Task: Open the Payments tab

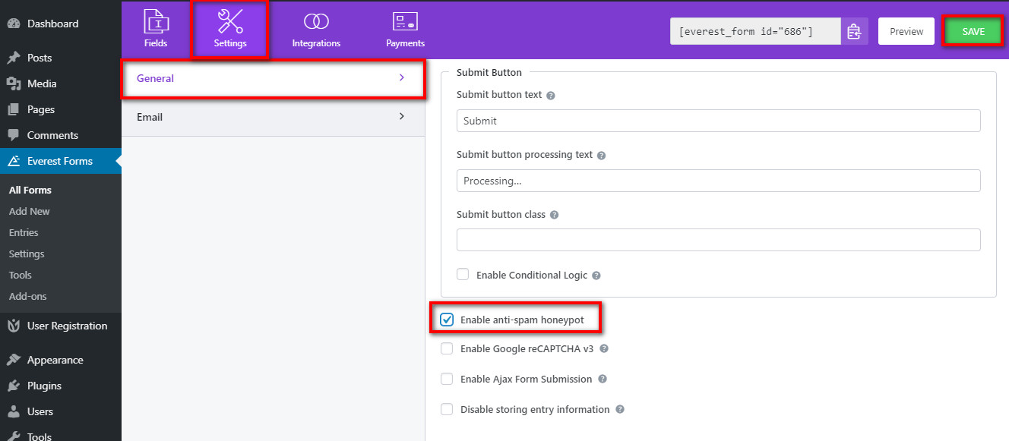Action: click(405, 30)
